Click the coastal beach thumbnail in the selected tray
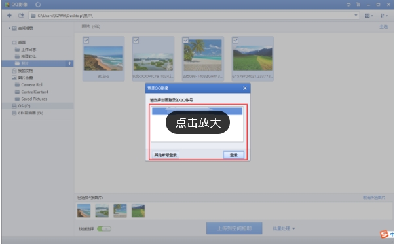The image size is (395, 244). (84, 211)
